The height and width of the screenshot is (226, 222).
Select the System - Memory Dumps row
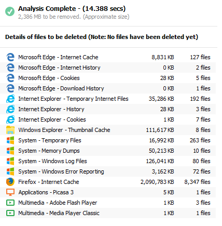coord(108,151)
